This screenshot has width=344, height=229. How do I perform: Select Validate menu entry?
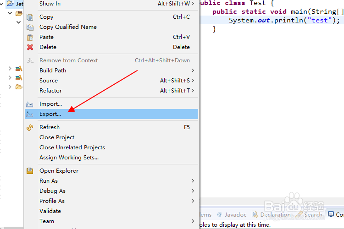click(111, 211)
